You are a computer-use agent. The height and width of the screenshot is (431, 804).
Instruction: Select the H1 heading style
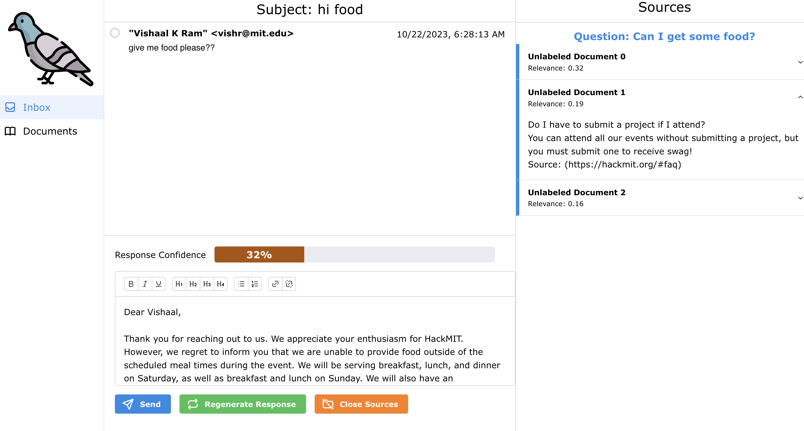pyautogui.click(x=179, y=284)
